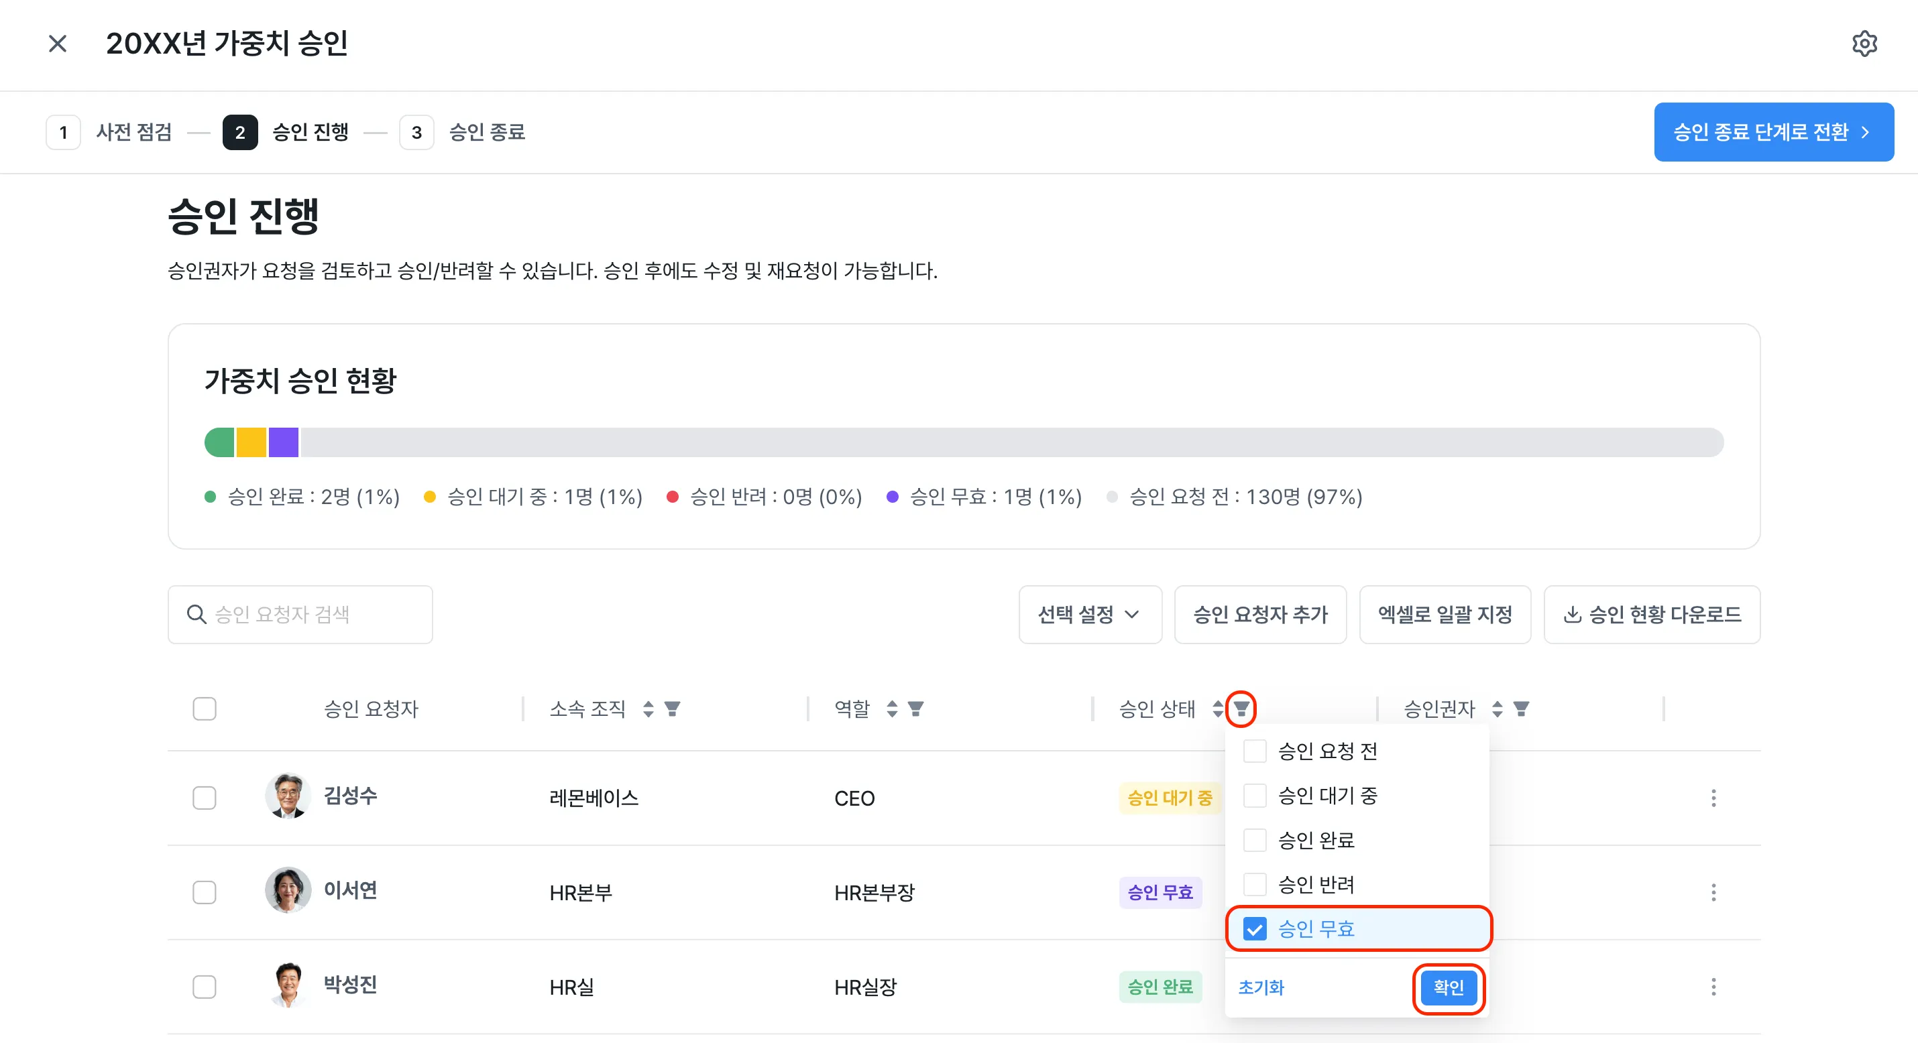Confirm filter with 확인 button
Image resolution: width=1918 pixels, height=1043 pixels.
coord(1448,987)
